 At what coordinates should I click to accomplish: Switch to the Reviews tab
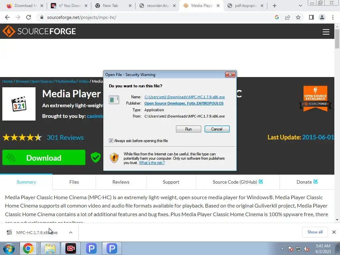121,182
